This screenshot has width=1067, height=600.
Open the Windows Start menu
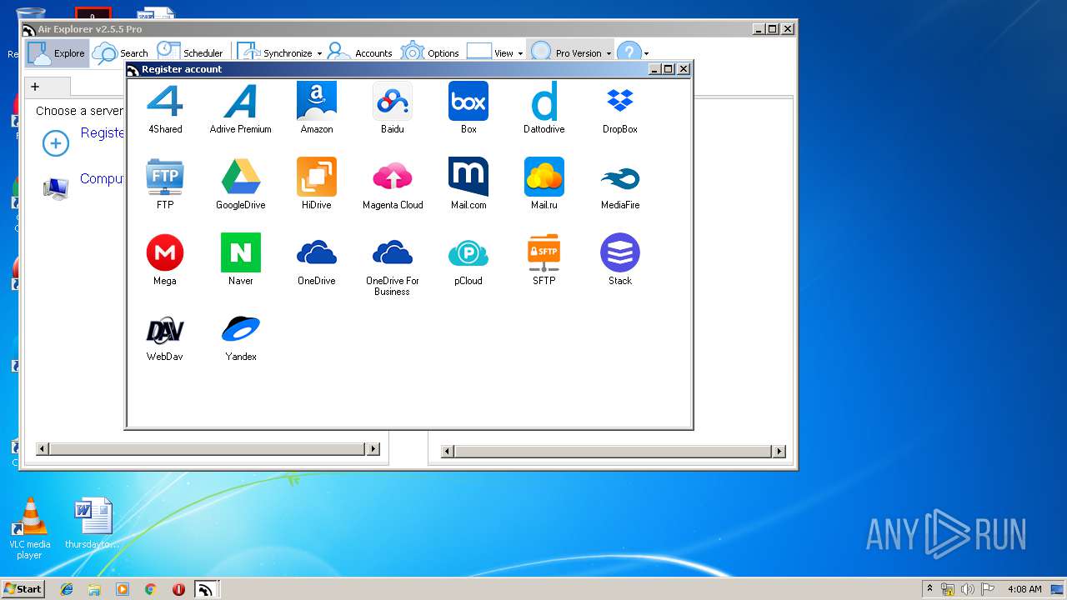coord(23,588)
